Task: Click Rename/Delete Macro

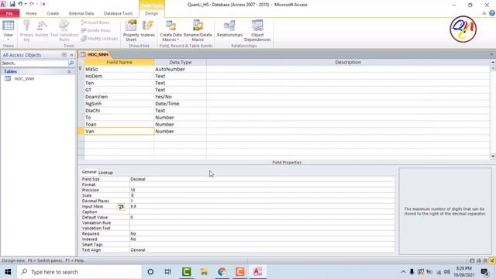Action: [198, 31]
